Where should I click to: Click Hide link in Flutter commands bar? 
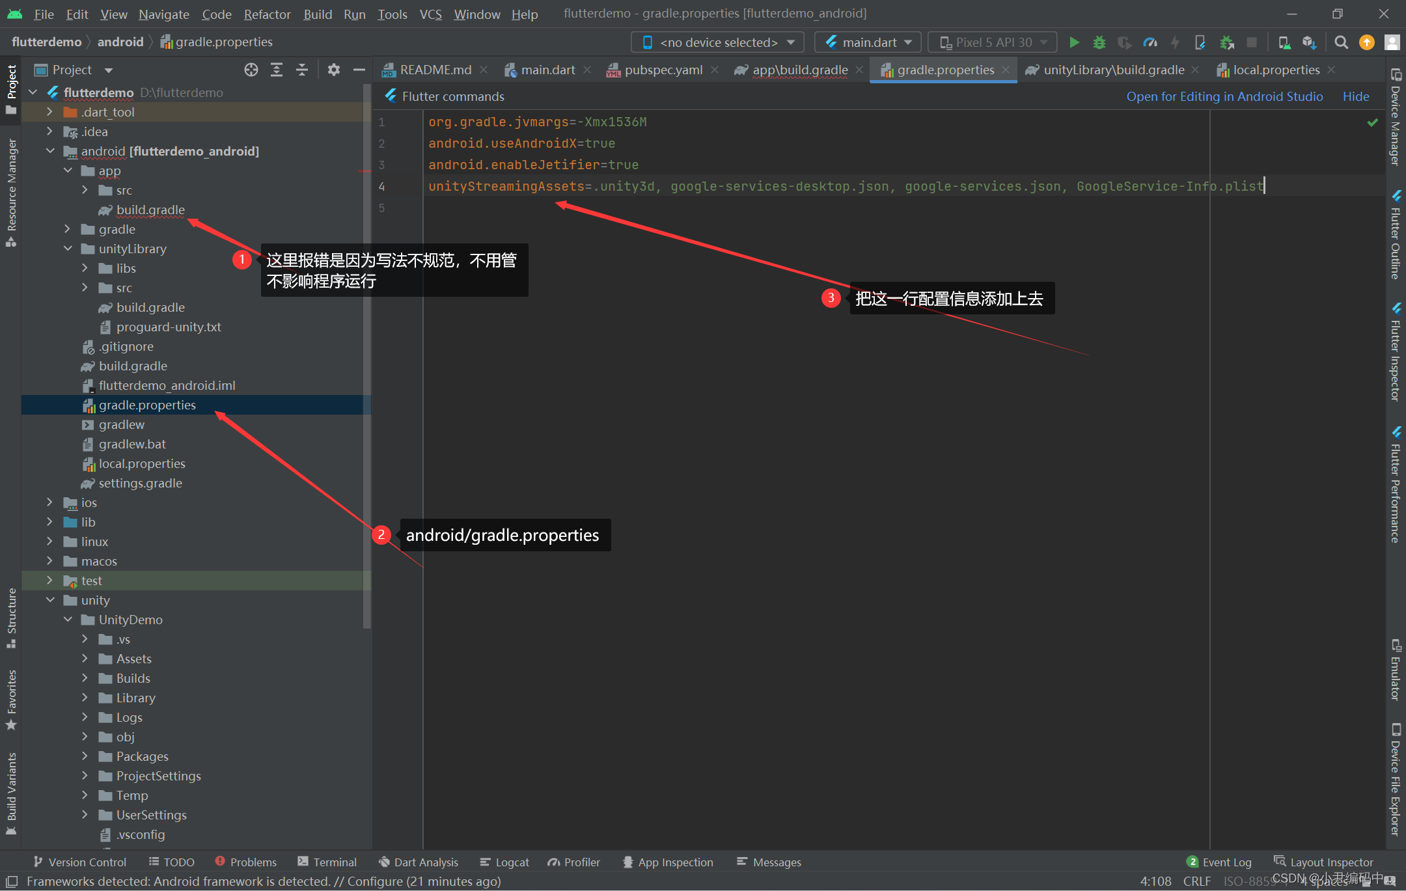pyautogui.click(x=1356, y=96)
